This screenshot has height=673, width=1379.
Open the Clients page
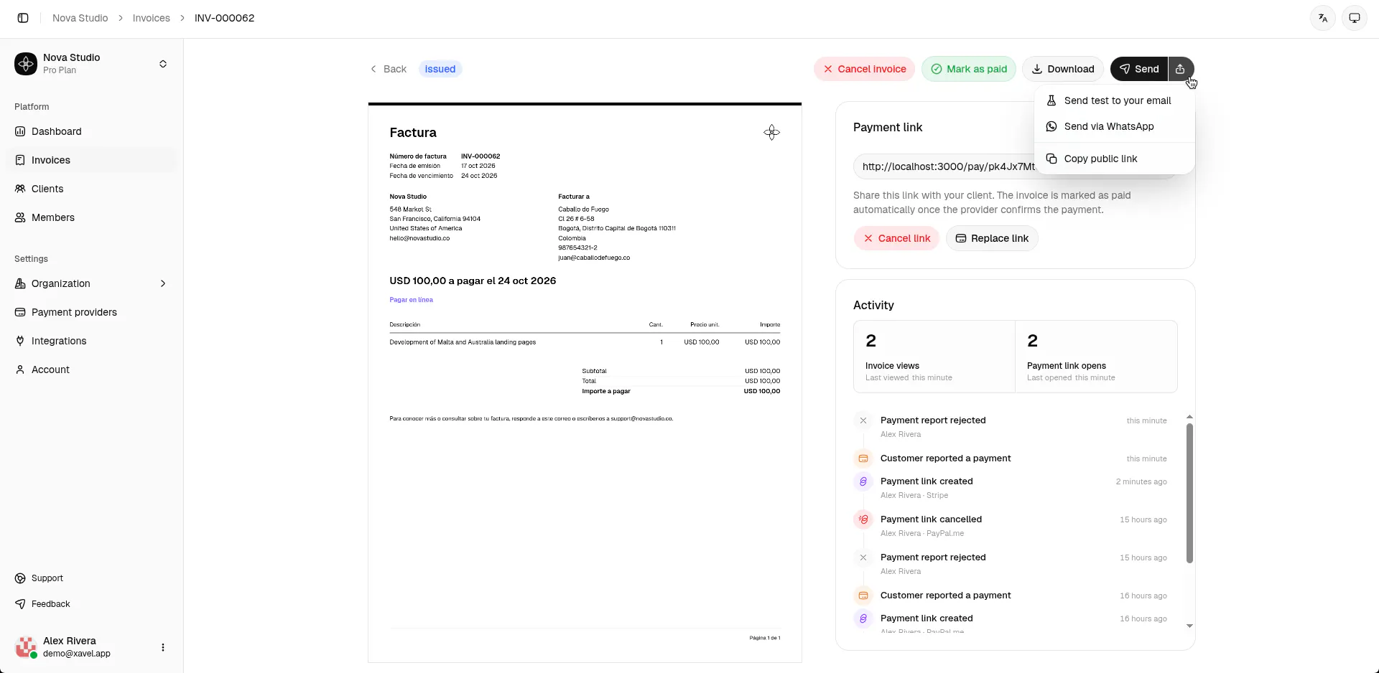[91, 189]
